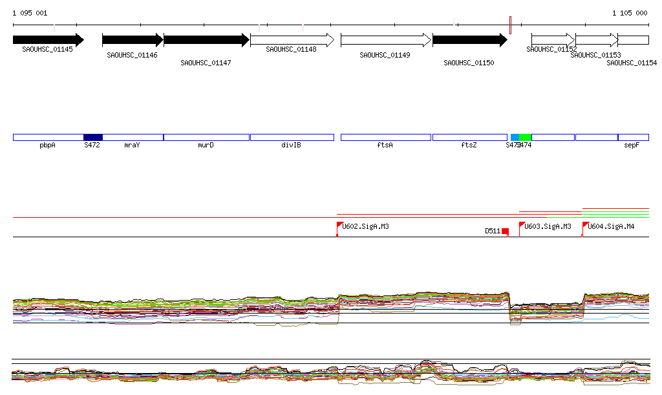Click the D511 red terminator marker

(506, 231)
